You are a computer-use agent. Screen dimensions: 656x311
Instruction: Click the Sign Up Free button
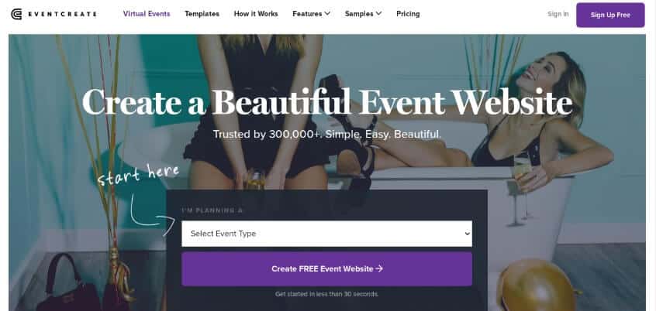pos(610,15)
